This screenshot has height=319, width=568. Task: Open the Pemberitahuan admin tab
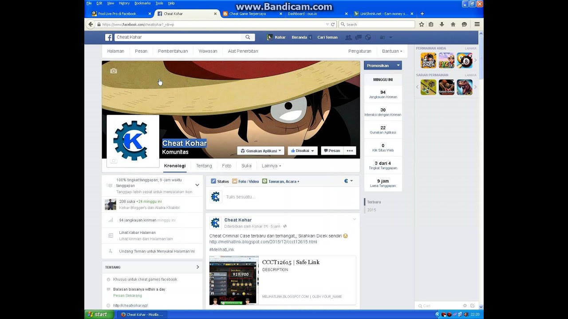[x=173, y=51]
